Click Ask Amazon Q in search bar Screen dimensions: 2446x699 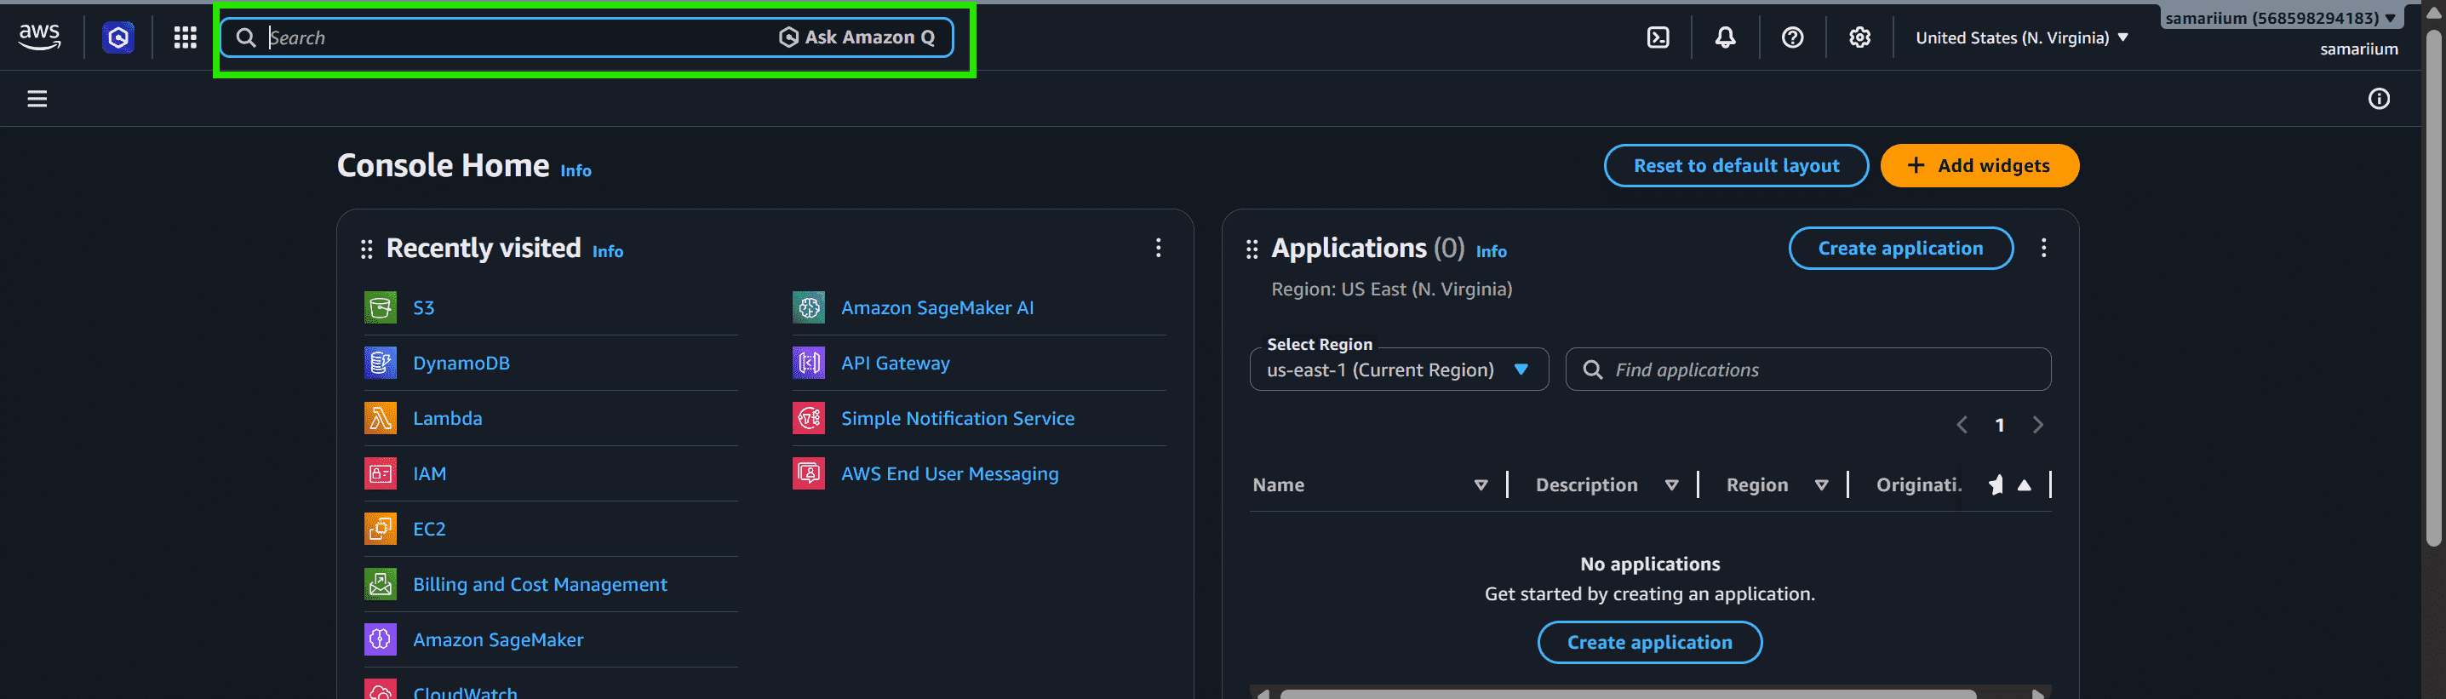856,37
